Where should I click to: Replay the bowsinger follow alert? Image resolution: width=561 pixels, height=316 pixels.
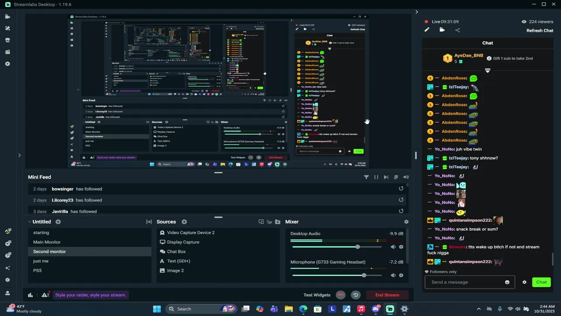coord(401,189)
